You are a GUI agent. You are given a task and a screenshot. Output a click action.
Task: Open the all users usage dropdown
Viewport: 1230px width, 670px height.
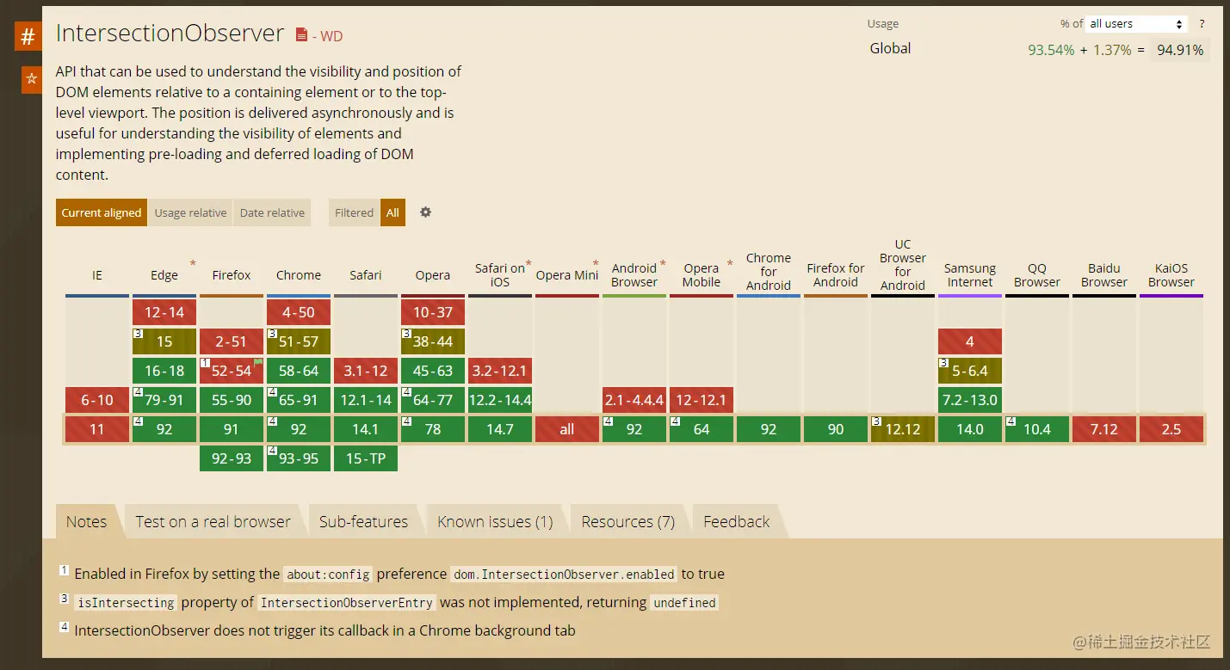[x=1136, y=24]
